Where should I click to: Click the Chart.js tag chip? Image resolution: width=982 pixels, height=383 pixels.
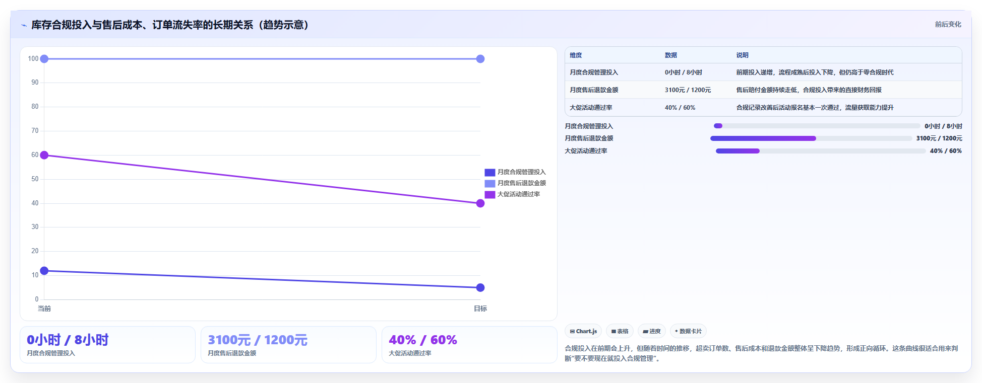583,331
